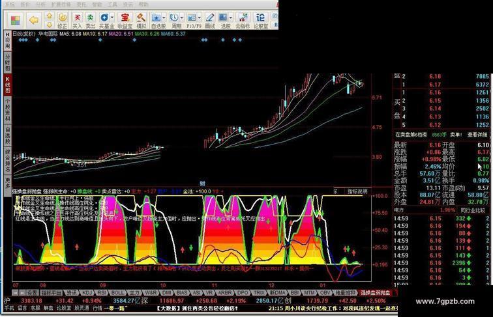The image size is (493, 317).
Task: Open 更多 in the left sidebar
Action: click(8, 182)
